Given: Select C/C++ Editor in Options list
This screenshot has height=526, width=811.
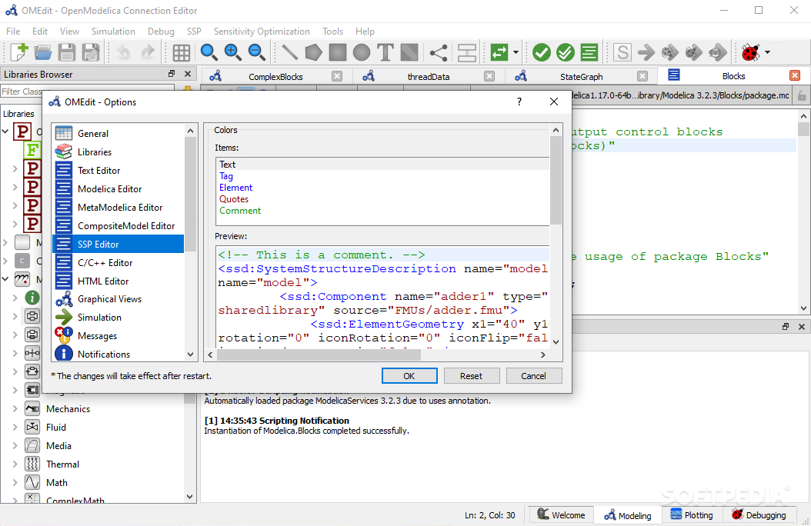Looking at the screenshot, I should click(118, 262).
